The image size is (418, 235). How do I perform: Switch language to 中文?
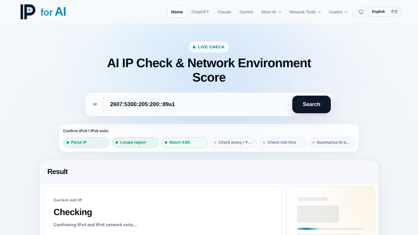394,12
